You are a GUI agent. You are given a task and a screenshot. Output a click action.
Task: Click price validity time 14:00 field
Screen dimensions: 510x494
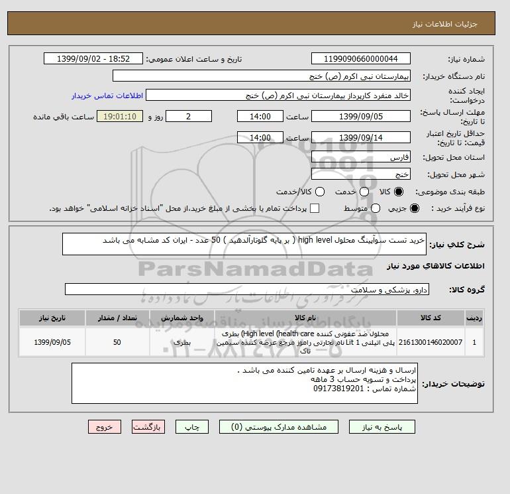coord(260,137)
